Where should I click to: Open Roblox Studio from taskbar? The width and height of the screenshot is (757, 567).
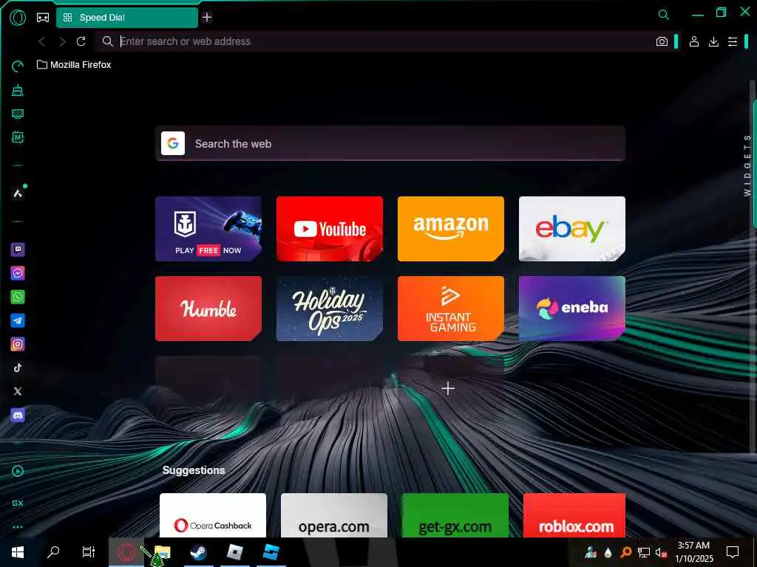pos(271,552)
